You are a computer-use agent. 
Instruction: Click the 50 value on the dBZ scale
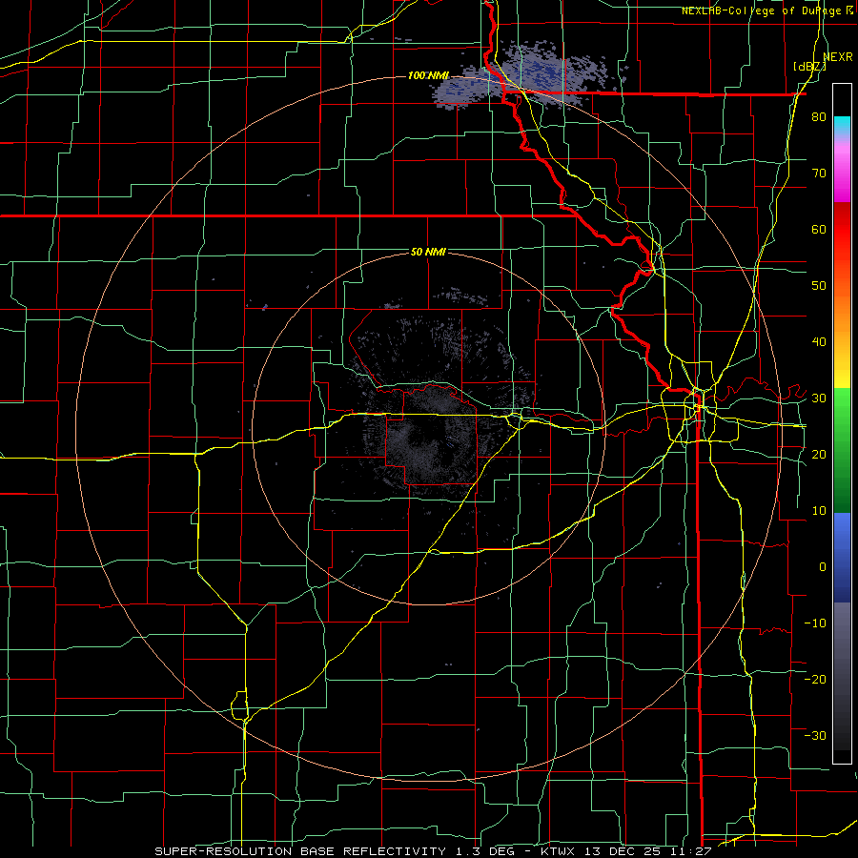click(x=819, y=286)
